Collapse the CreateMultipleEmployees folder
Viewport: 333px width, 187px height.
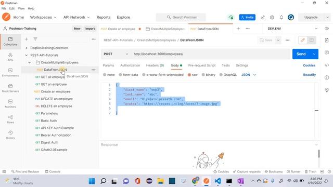coord(30,62)
